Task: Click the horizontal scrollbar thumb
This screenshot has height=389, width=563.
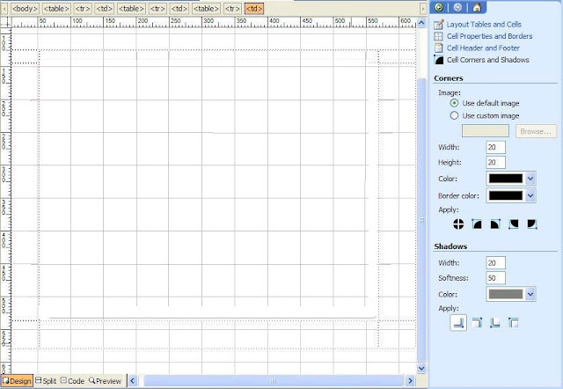Action: point(274,381)
